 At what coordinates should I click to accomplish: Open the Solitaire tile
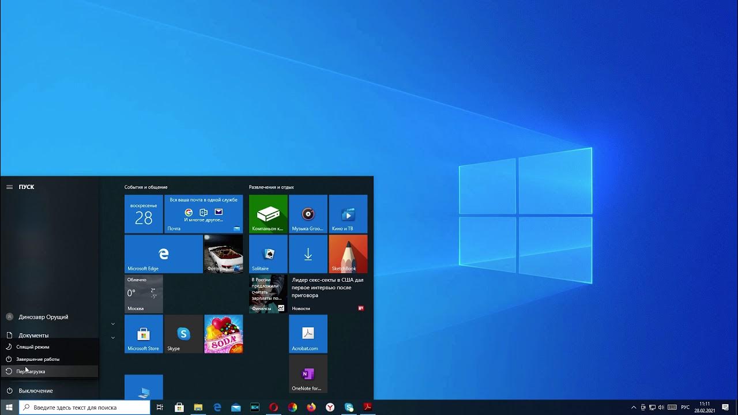[x=268, y=254]
